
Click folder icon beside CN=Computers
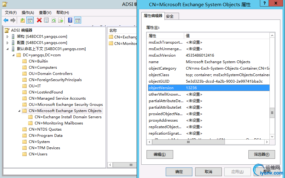[x=24, y=67]
